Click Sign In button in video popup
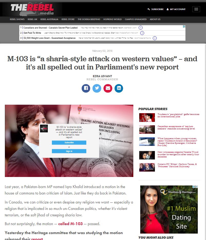 pos(69,151)
